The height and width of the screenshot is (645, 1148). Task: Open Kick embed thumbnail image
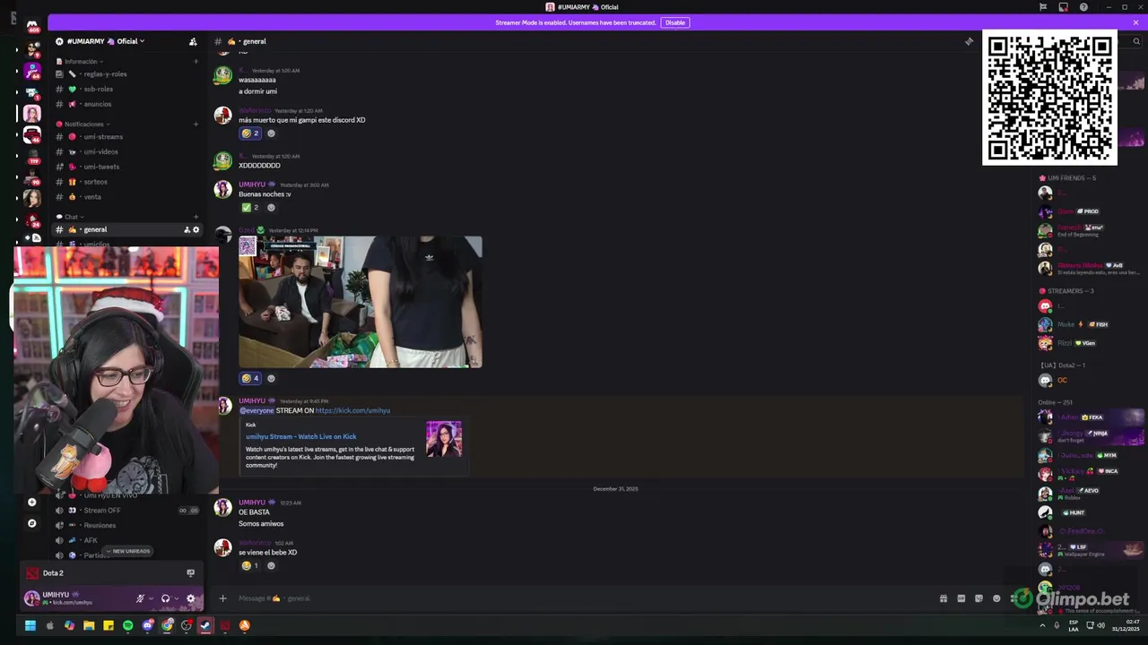point(444,440)
